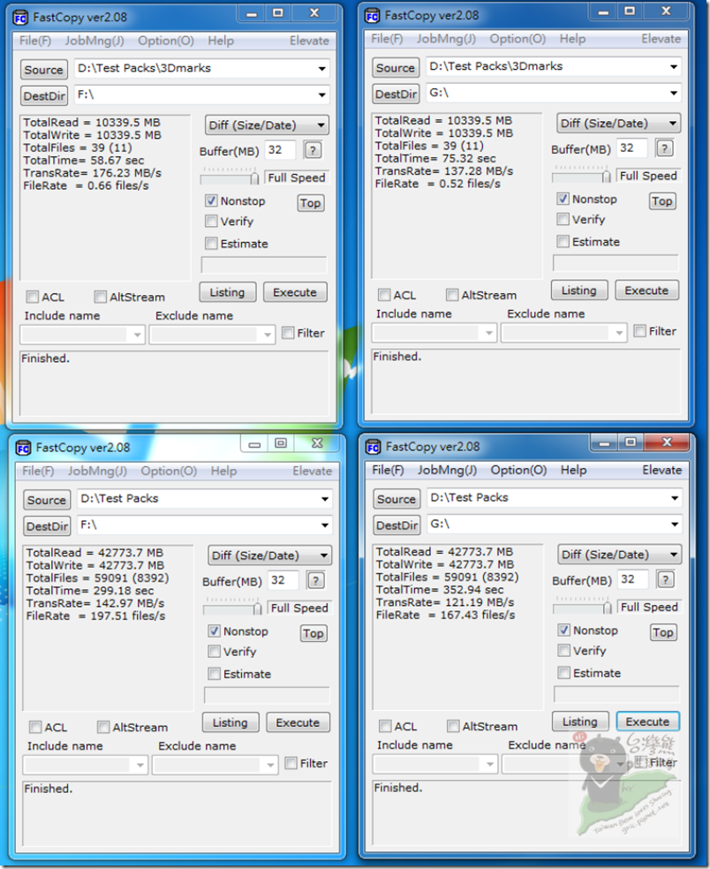Click buffer help '?' button in bottom-left window

click(x=316, y=580)
